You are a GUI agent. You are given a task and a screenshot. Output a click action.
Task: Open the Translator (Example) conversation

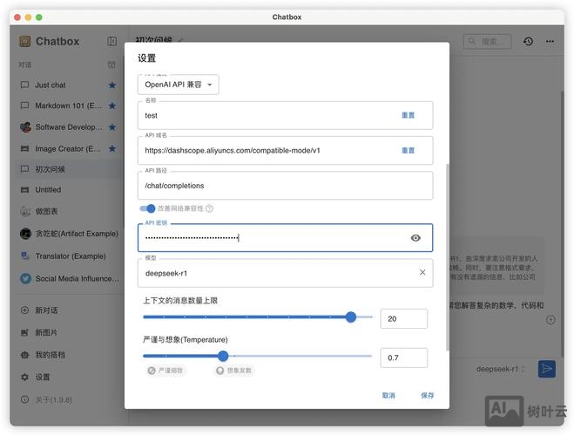click(68, 256)
